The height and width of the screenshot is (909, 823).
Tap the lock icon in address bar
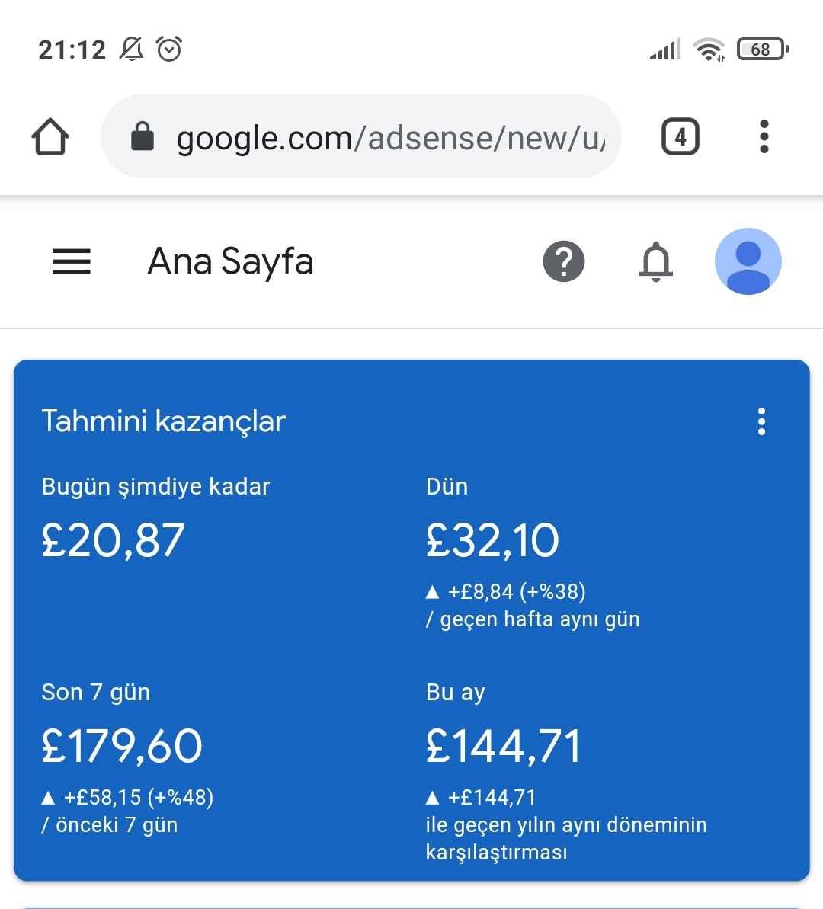tap(142, 136)
